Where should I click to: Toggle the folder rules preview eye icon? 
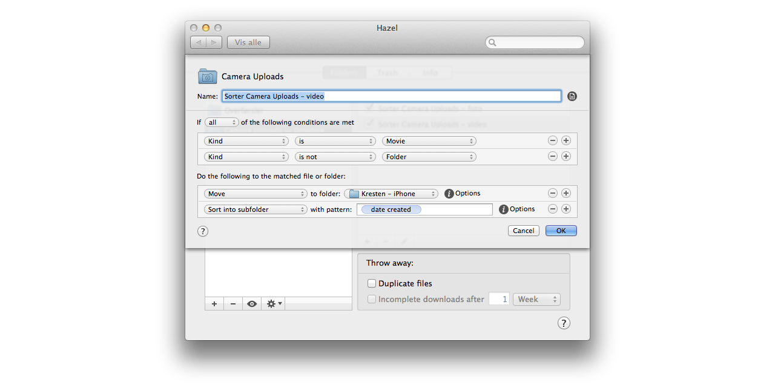click(252, 304)
